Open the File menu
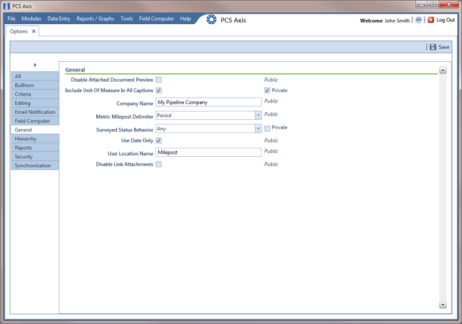Image resolution: width=462 pixels, height=324 pixels. (12, 19)
